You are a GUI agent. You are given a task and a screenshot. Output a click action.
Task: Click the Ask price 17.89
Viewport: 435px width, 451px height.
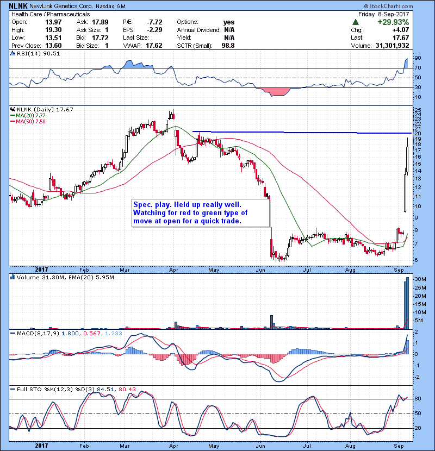click(100, 22)
